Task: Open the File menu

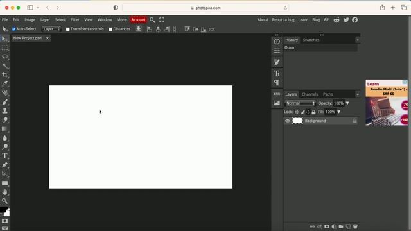Action: [4, 20]
